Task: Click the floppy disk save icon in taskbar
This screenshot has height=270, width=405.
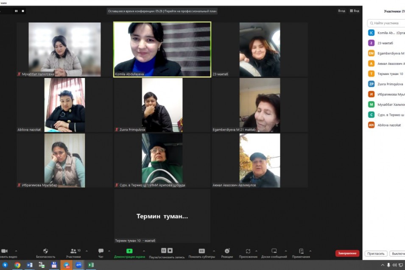Action: pyautogui.click(x=54, y=265)
